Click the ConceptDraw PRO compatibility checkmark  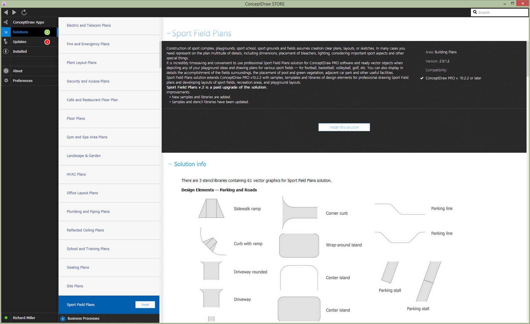tap(422, 78)
